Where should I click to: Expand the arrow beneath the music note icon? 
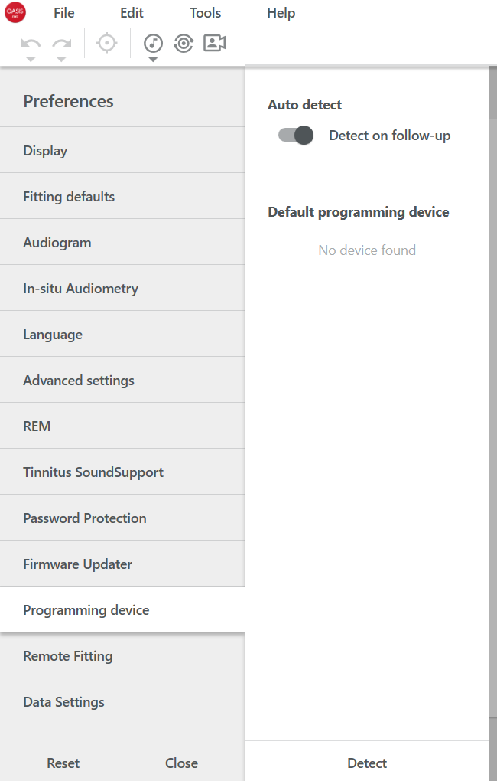(153, 60)
